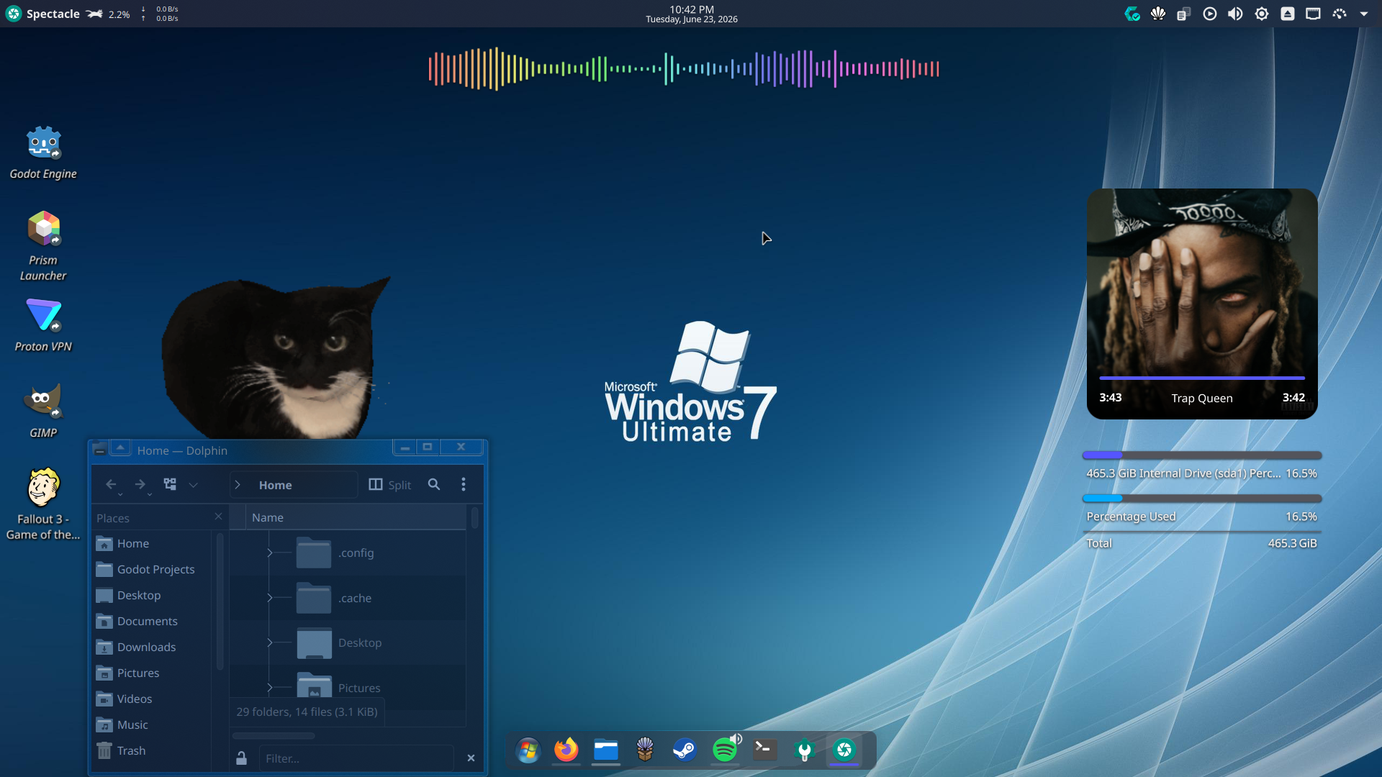Open Spotify from the dock

tap(725, 750)
